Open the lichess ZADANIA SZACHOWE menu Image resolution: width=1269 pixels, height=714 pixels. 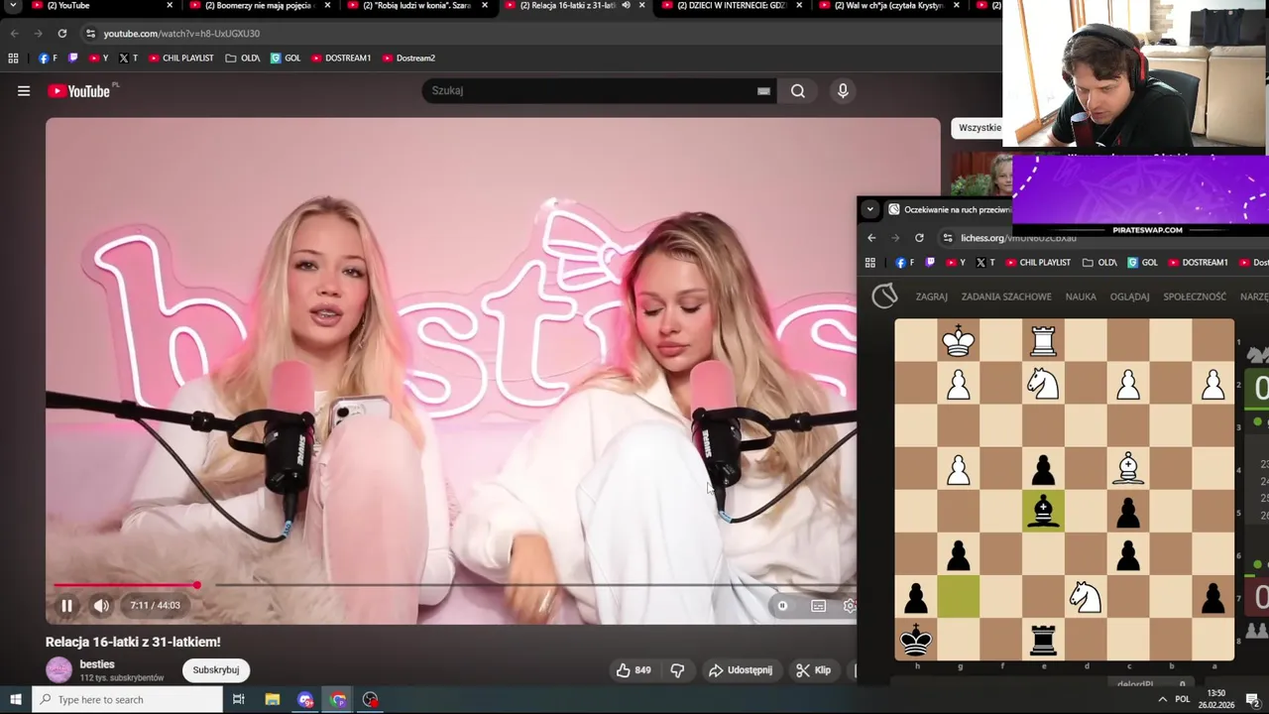pyautogui.click(x=1006, y=297)
